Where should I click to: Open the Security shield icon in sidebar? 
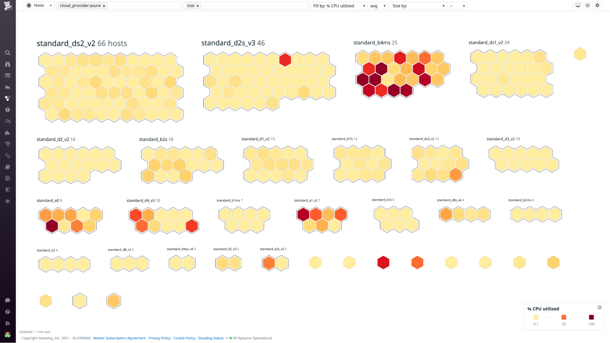(8, 190)
